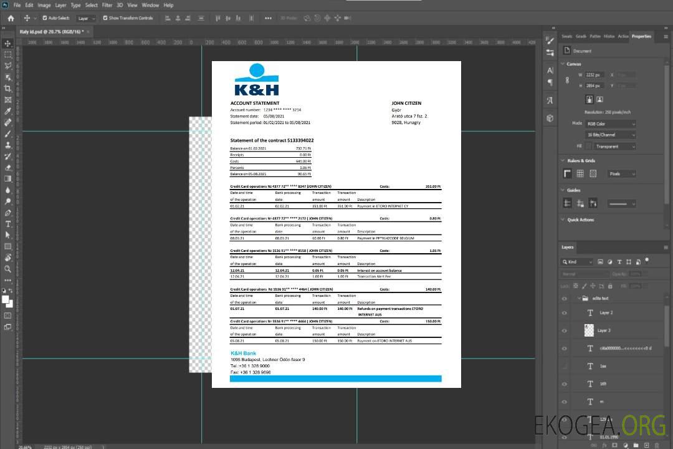The image size is (673, 449).
Task: Open the guide line style dropdown
Action: click(x=621, y=204)
